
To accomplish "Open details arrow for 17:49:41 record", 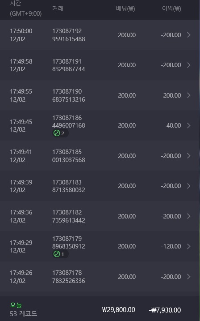I will coord(189,156).
